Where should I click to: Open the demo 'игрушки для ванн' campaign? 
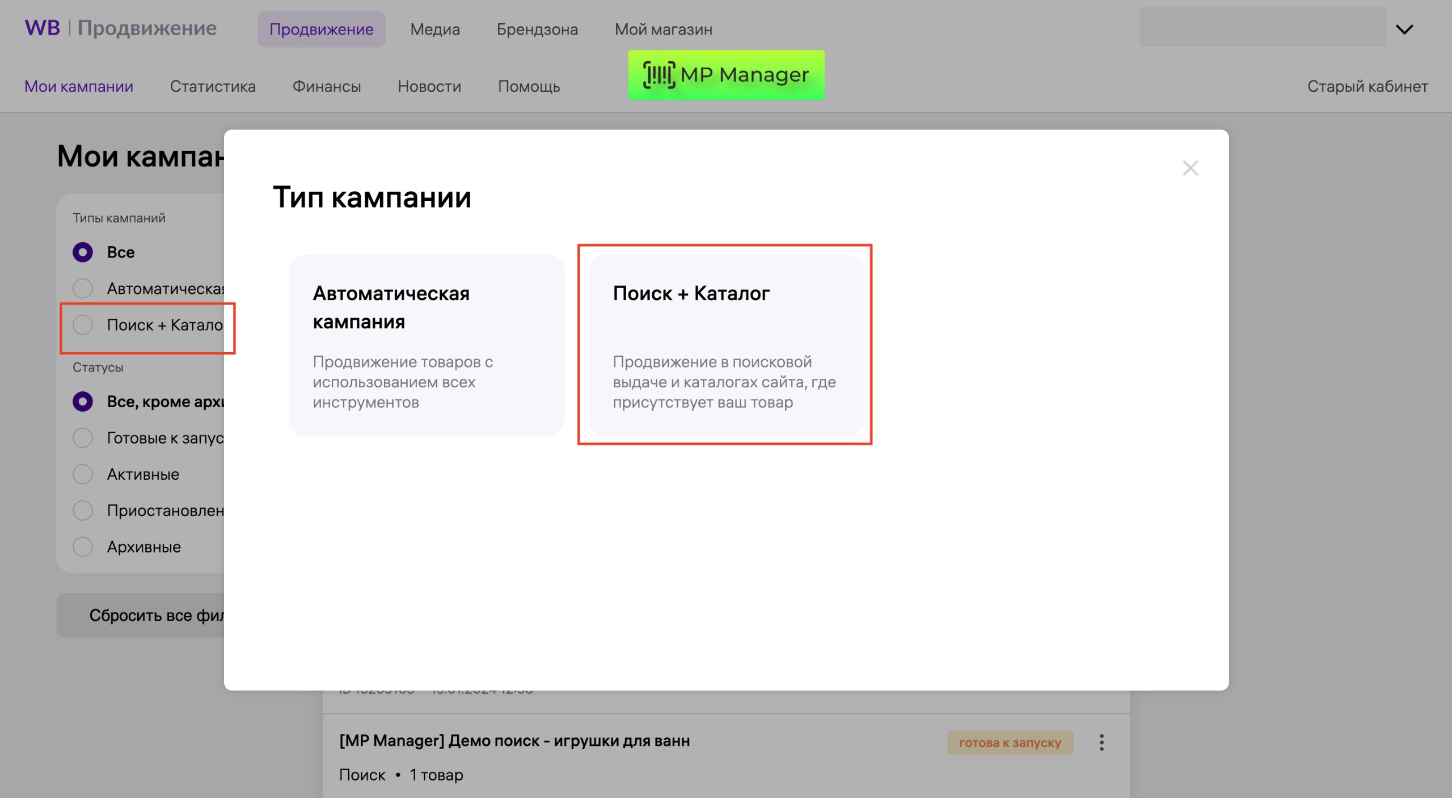514,741
